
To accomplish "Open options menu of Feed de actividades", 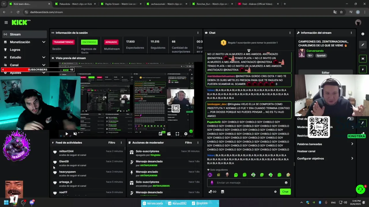I will click(121, 143).
